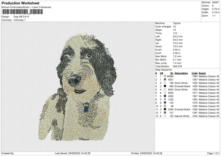Select the Height value 5.79 in

215,9
